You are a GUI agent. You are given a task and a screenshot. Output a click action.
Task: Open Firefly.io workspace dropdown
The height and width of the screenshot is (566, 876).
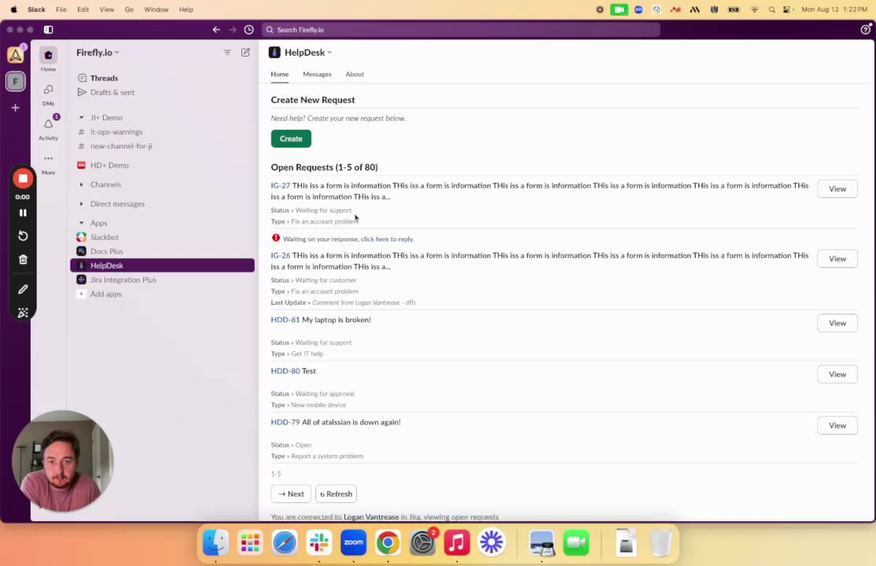98,52
